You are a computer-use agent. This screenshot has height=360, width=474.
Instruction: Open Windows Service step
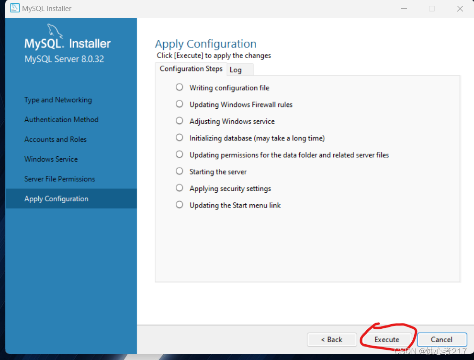pos(51,159)
